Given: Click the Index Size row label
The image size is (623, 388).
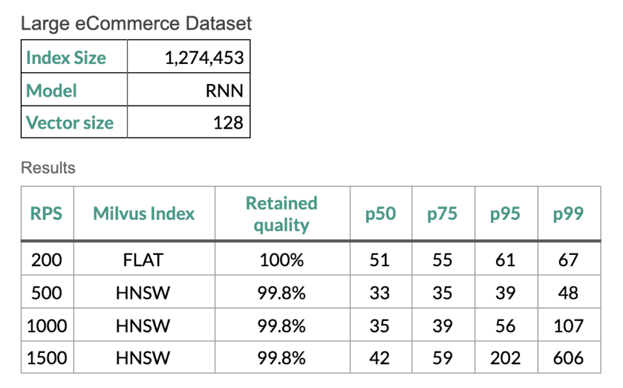Looking at the screenshot, I should (x=66, y=58).
